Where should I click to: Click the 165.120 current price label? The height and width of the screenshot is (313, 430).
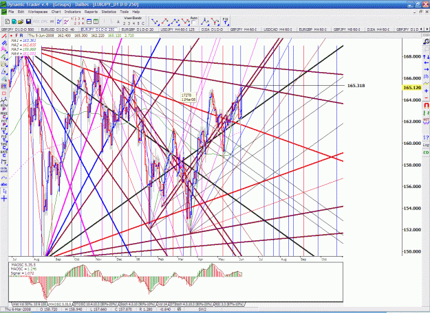(x=412, y=88)
